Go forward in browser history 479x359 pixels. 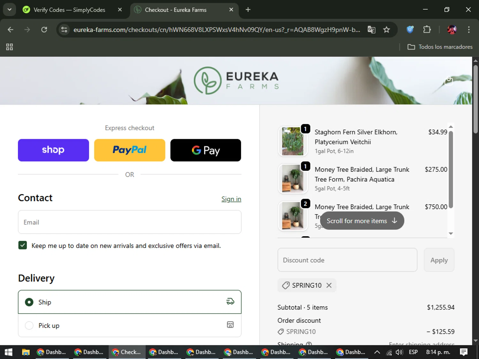coord(27,30)
